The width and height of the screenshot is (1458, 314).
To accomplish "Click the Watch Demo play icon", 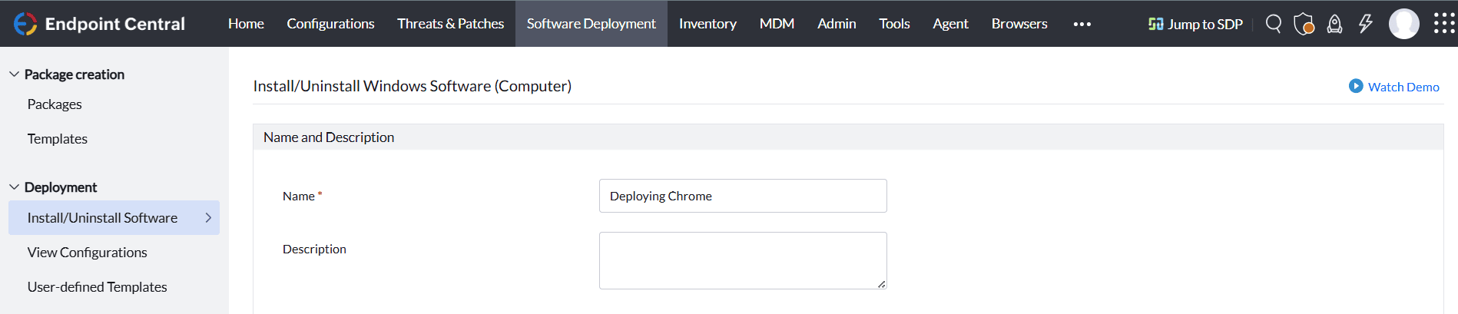I will tap(1356, 86).
